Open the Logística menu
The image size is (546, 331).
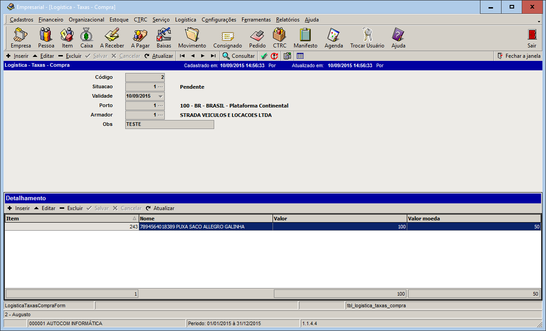click(x=185, y=20)
